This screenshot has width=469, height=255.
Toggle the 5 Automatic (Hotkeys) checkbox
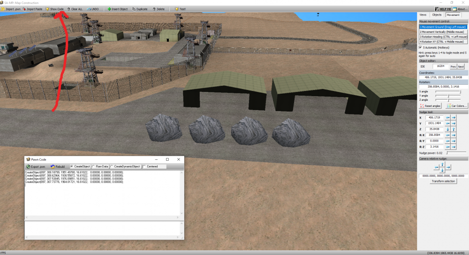click(420, 47)
